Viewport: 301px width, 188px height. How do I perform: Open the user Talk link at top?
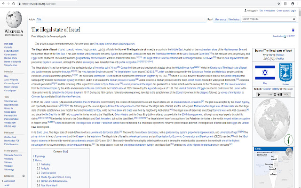tap(261, 11)
